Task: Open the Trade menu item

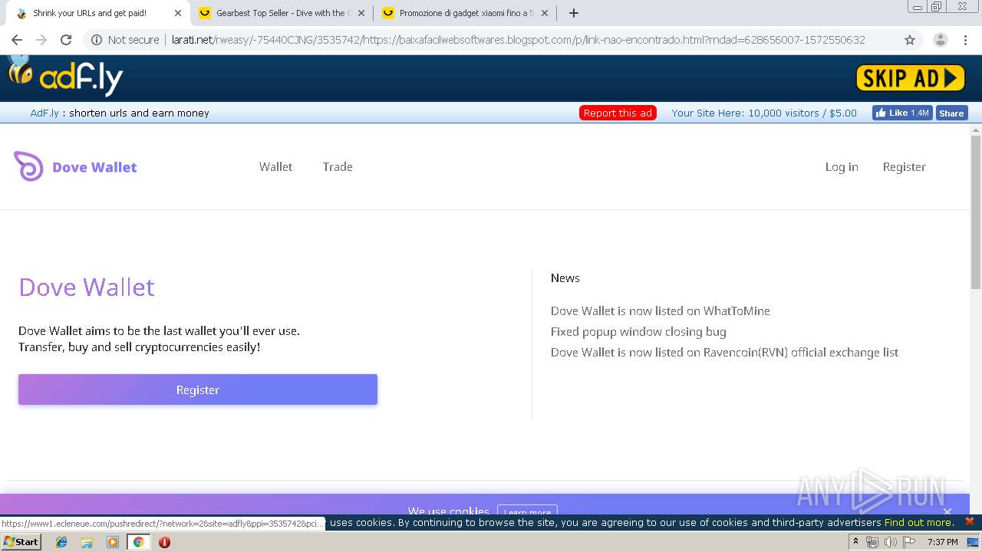Action: [x=338, y=166]
